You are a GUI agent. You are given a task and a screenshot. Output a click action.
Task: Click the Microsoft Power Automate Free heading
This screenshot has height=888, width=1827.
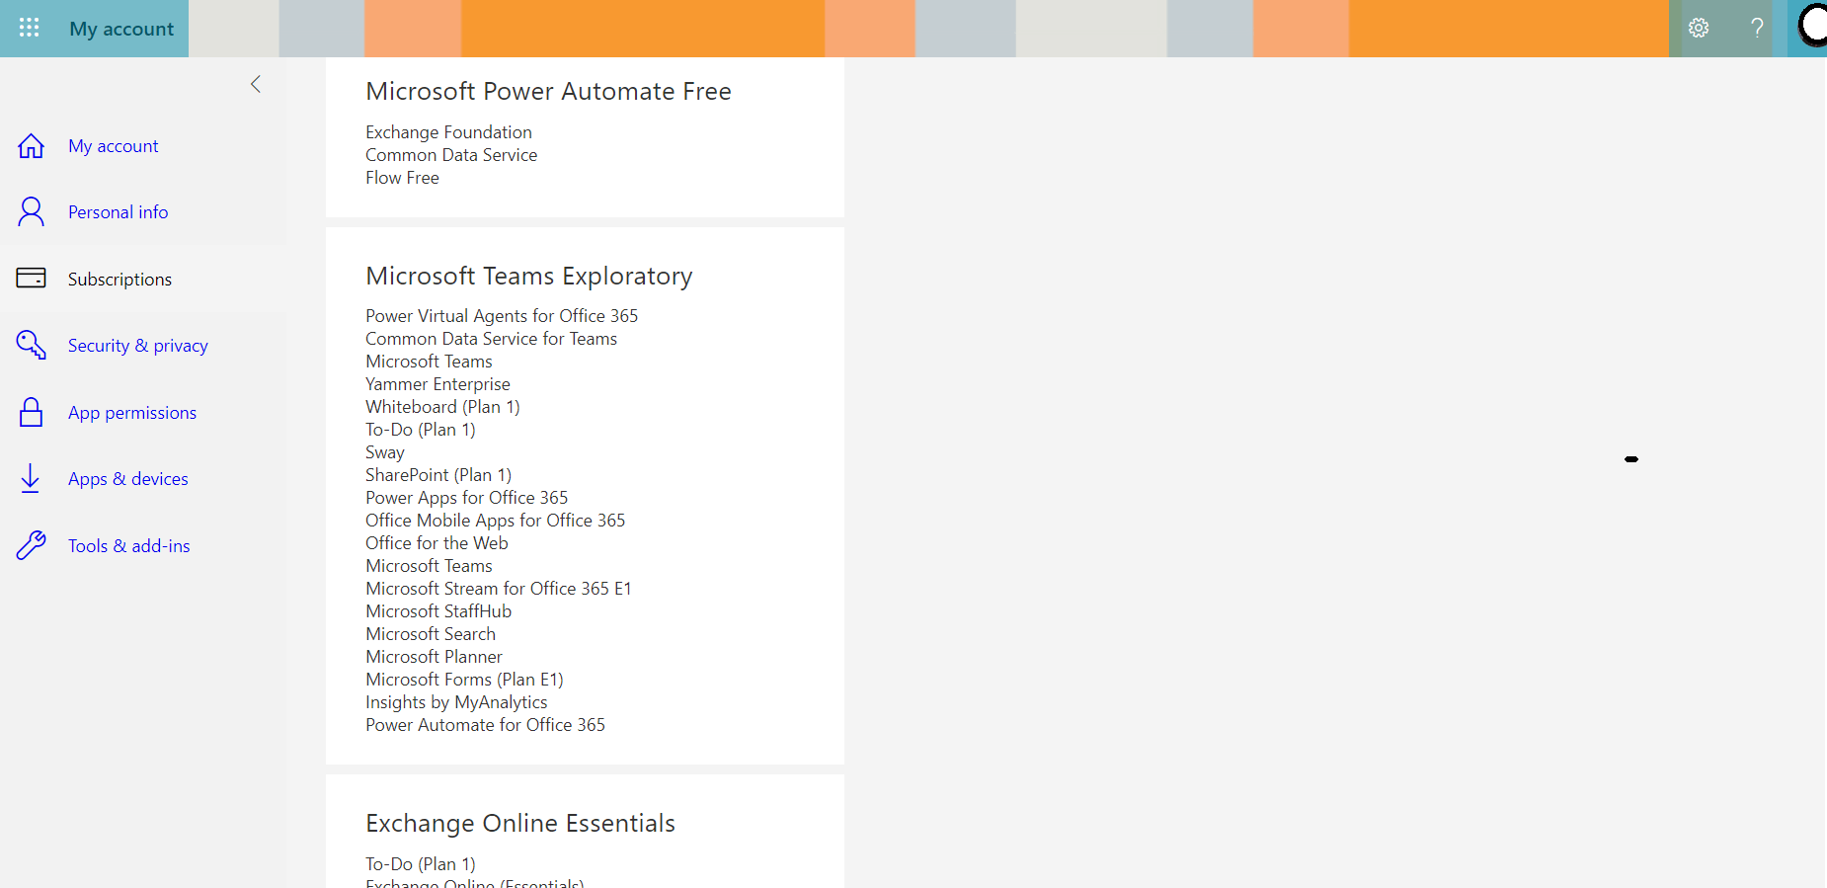tap(549, 91)
